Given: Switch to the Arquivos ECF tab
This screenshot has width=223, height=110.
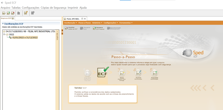Looking at the screenshot, I should pyautogui.click(x=7, y=18).
